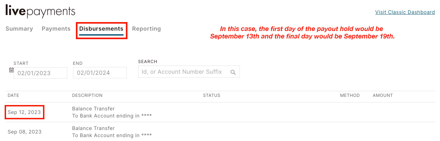Screen dimensions: 440x141
Task: Switch to the Payments tab
Action: coord(56,29)
